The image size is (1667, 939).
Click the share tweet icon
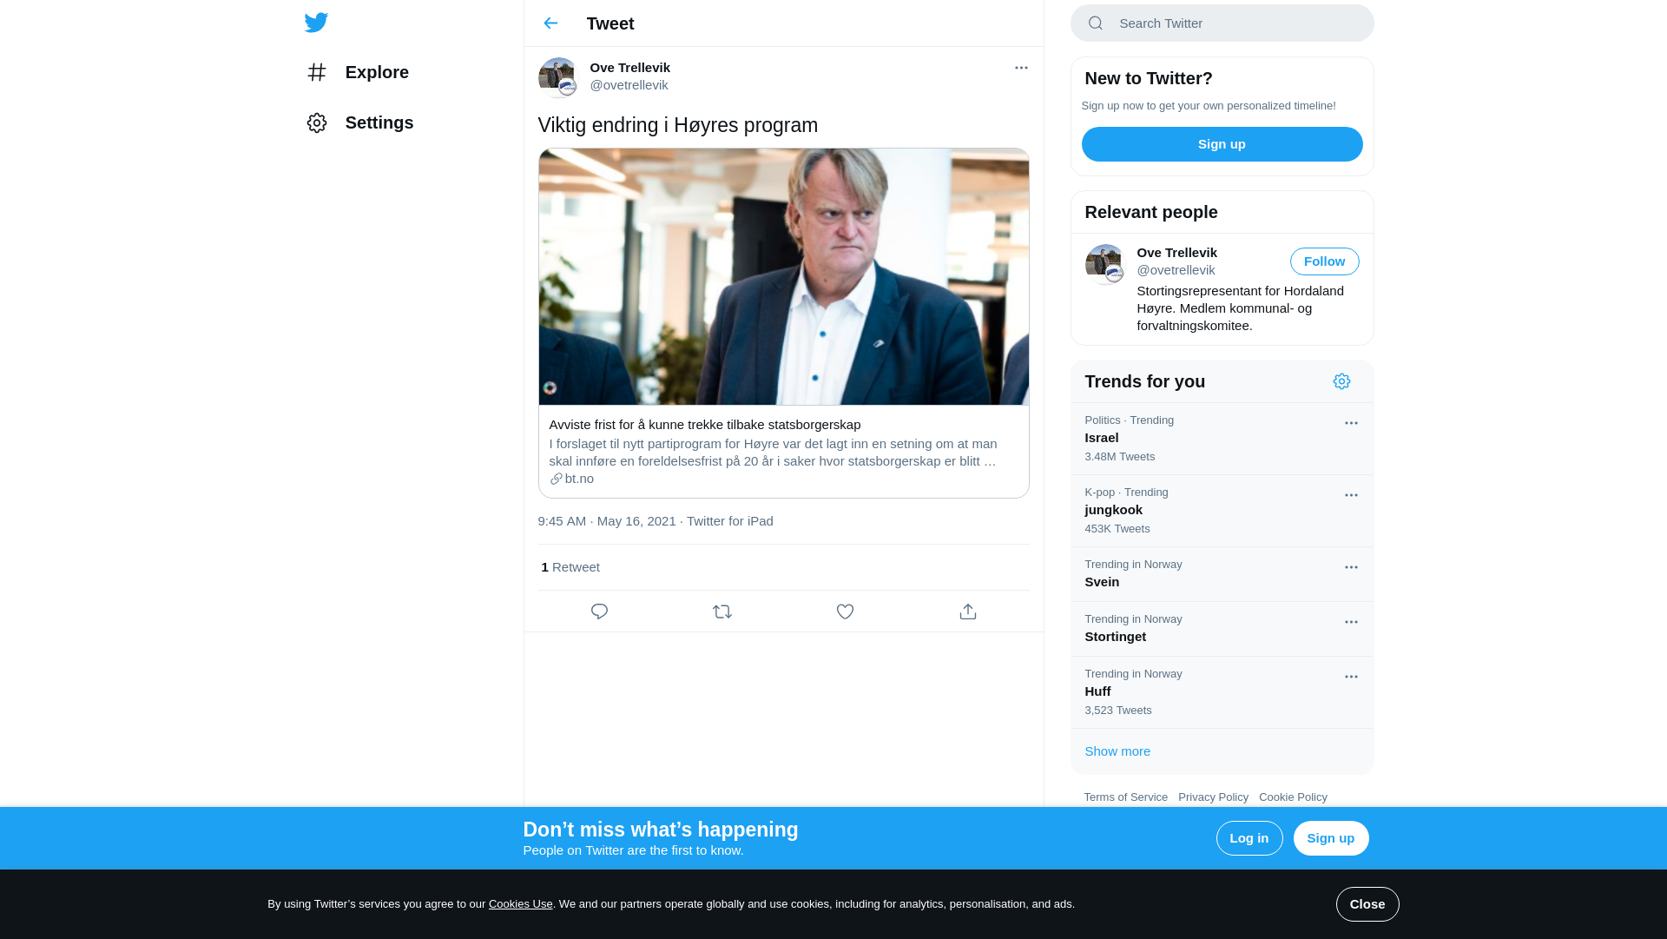[x=968, y=612]
